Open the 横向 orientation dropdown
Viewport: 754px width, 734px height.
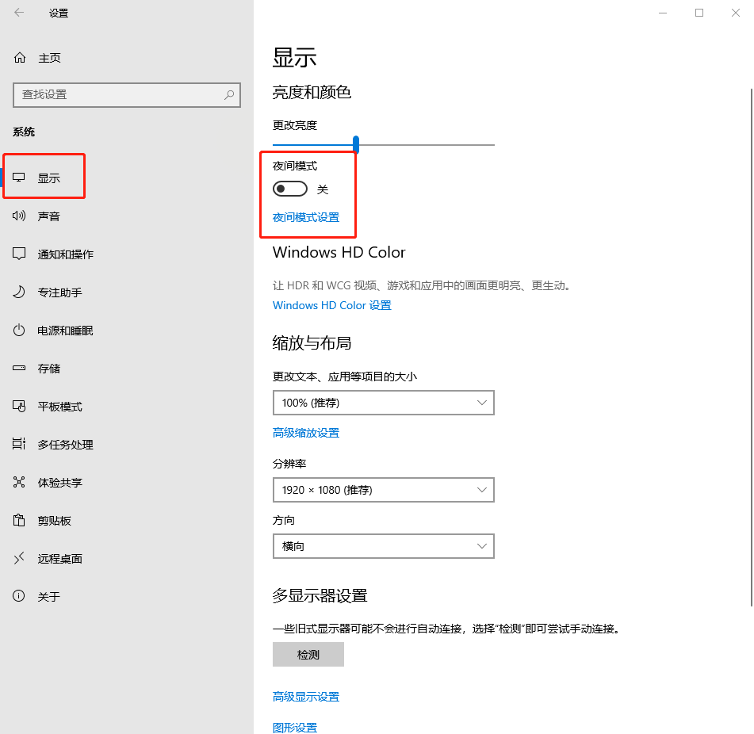tap(383, 546)
